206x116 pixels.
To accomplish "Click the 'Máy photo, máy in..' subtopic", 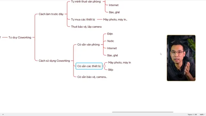I will pyautogui.click(x=115, y=20).
